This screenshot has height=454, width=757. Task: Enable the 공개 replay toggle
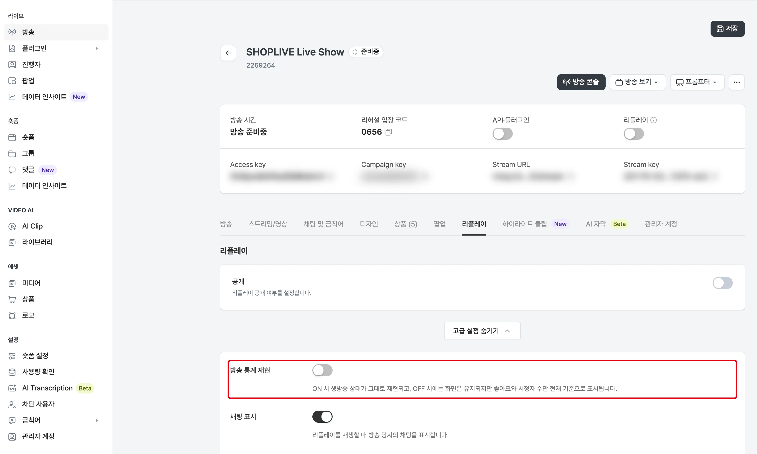[722, 283]
